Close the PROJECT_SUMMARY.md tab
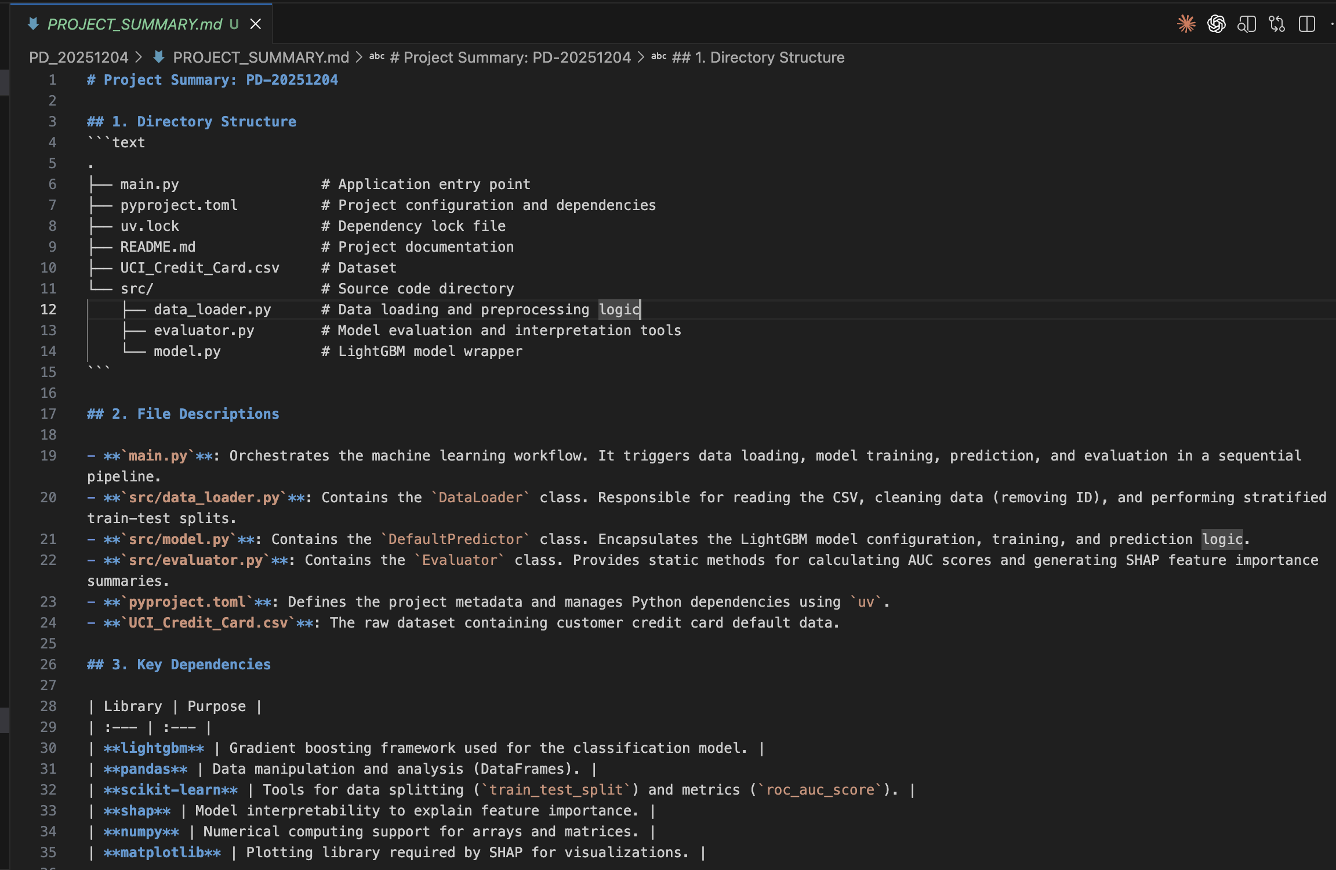Viewport: 1336px width, 870px height. click(x=255, y=24)
